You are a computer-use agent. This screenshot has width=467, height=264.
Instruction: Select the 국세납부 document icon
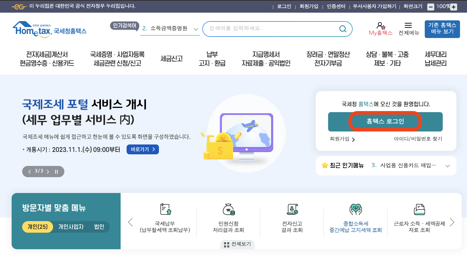pyautogui.click(x=165, y=209)
